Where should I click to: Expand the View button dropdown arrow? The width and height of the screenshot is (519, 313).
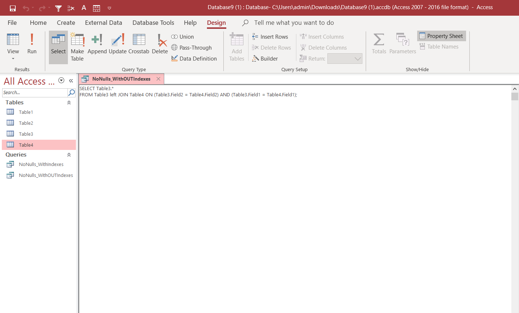click(13, 58)
